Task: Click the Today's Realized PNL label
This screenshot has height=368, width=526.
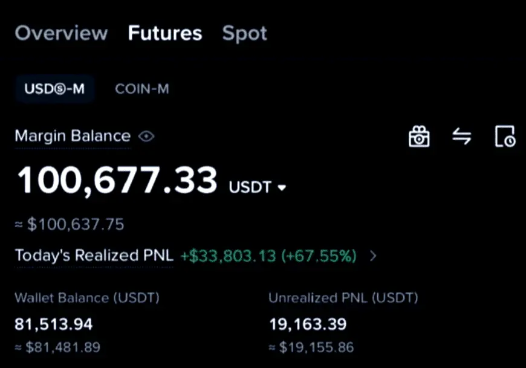Action: pyautogui.click(x=94, y=256)
